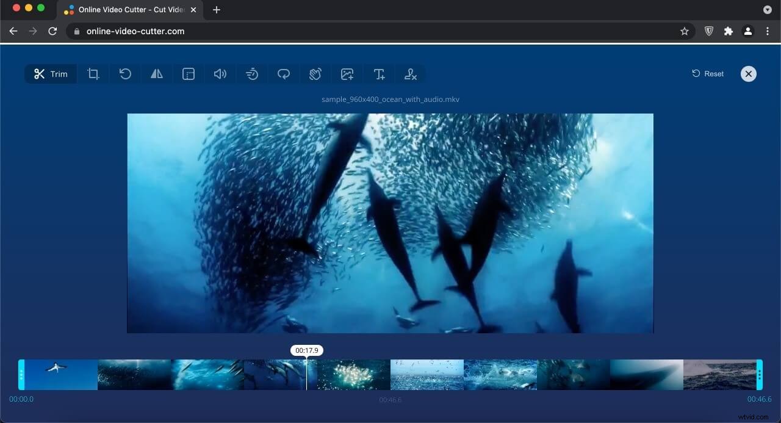The width and height of the screenshot is (781, 423).
Task: Close the editor with the circular X
Action: coord(748,74)
